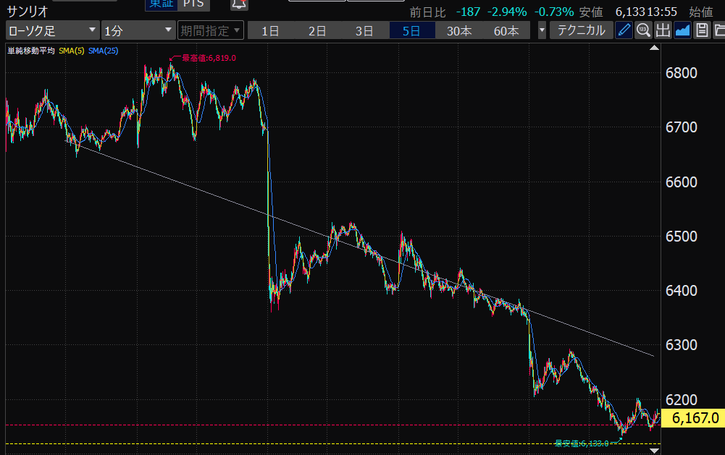Select the 5日 period tab

(x=411, y=30)
